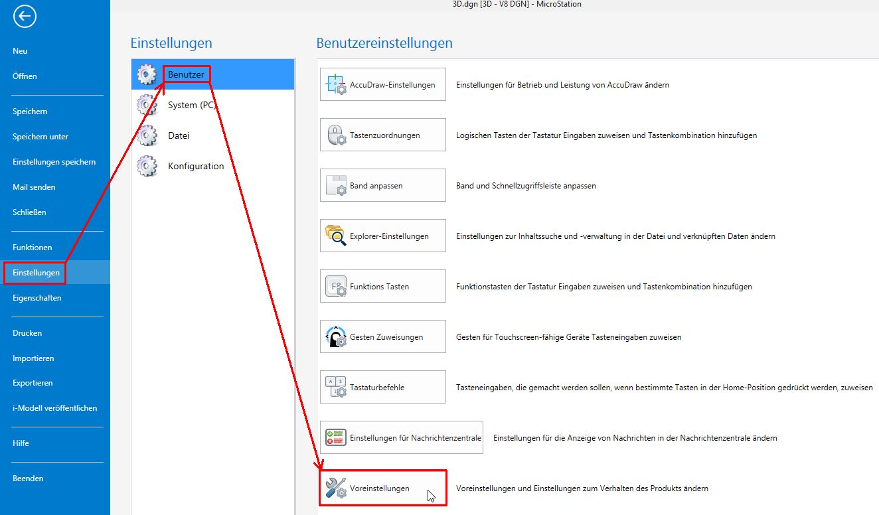The image size is (879, 515).
Task: Switch to Datei settings category
Action: (212, 135)
